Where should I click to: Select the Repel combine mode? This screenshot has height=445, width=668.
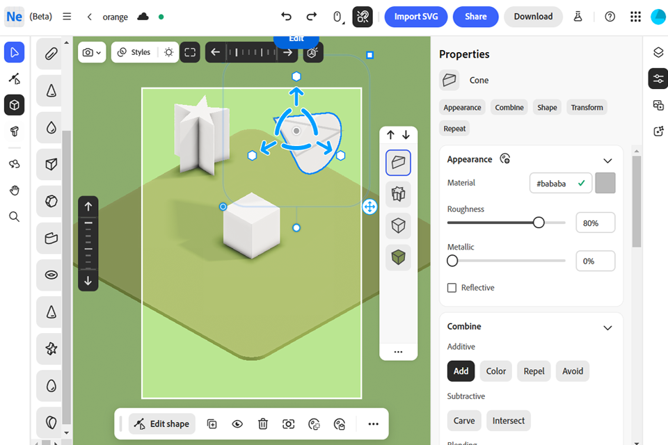[534, 371]
